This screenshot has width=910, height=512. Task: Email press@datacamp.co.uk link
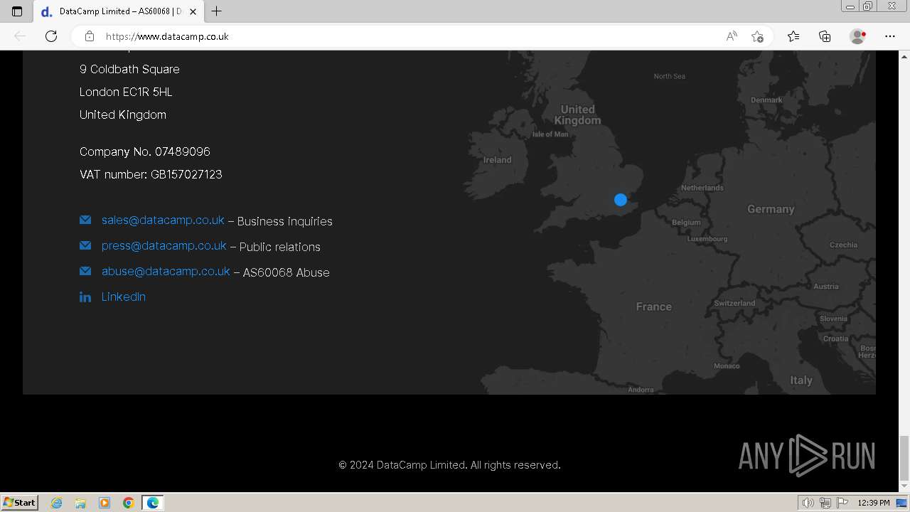coord(164,246)
